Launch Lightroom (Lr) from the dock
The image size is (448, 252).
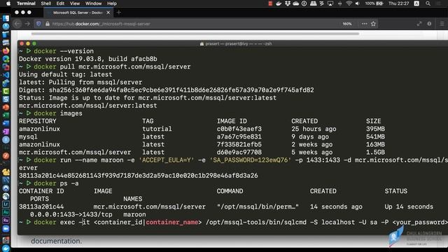[x=6, y=204]
